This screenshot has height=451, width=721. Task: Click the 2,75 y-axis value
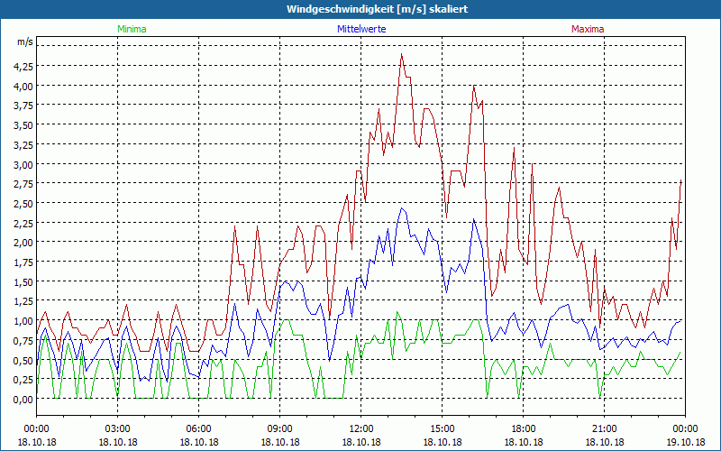(23, 184)
